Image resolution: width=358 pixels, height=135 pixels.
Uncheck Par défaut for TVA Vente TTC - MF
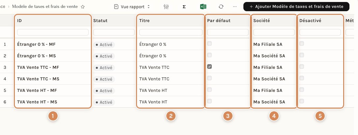coord(209,67)
